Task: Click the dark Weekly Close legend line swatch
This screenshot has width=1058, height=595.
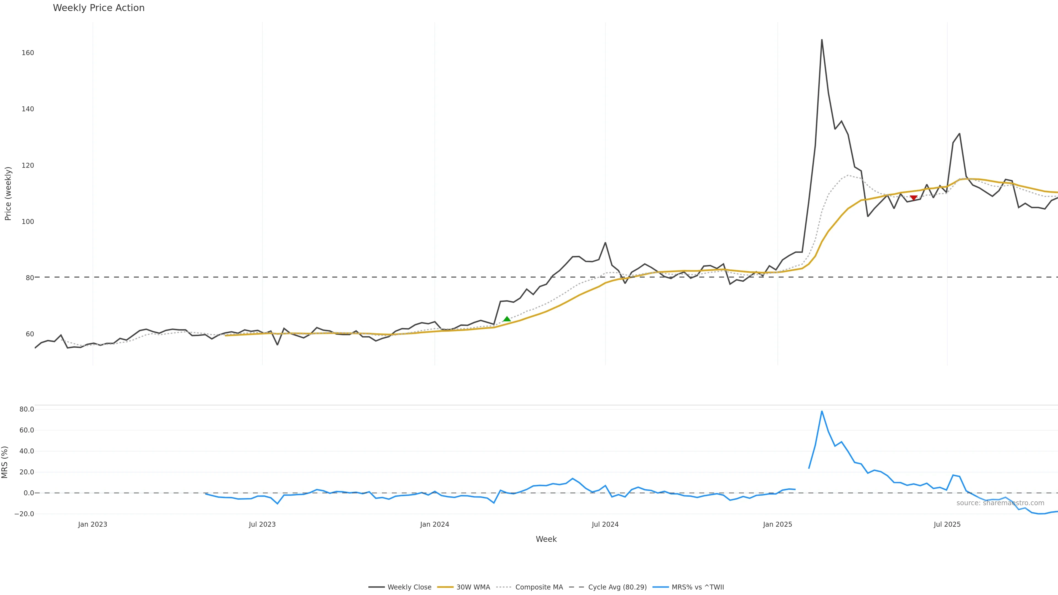Action: point(377,587)
